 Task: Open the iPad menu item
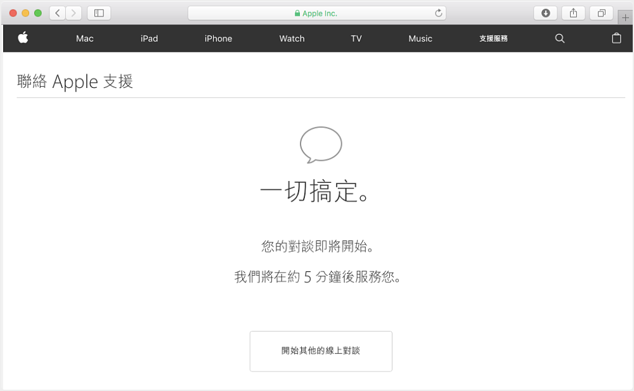coord(149,39)
